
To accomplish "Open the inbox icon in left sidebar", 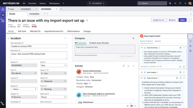I will click(3, 21).
